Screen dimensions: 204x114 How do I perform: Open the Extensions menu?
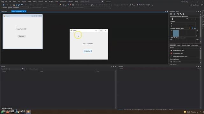[x=63, y=2]
